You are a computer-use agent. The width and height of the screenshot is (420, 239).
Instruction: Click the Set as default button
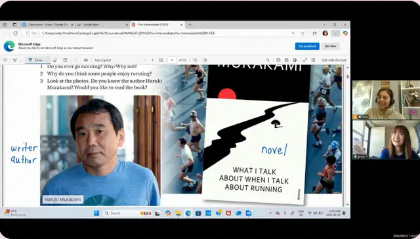307,46
